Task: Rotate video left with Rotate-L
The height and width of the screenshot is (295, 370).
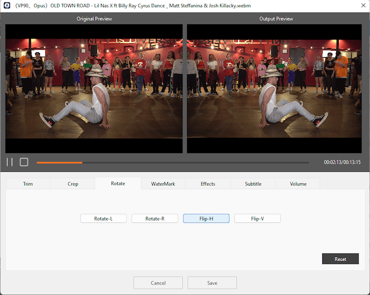Action: tap(104, 218)
